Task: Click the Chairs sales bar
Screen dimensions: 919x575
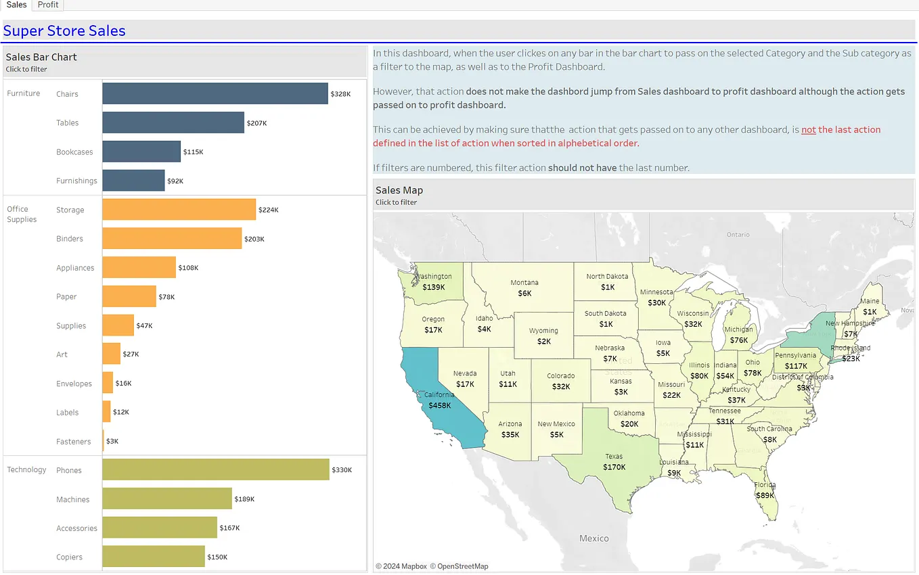Action: [215, 93]
